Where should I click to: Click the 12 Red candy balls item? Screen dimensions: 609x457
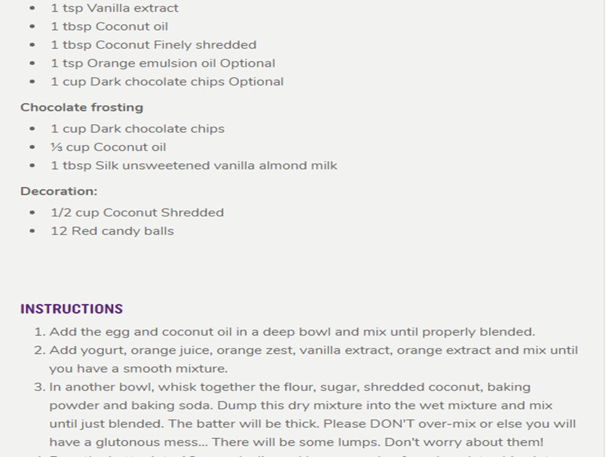point(112,231)
